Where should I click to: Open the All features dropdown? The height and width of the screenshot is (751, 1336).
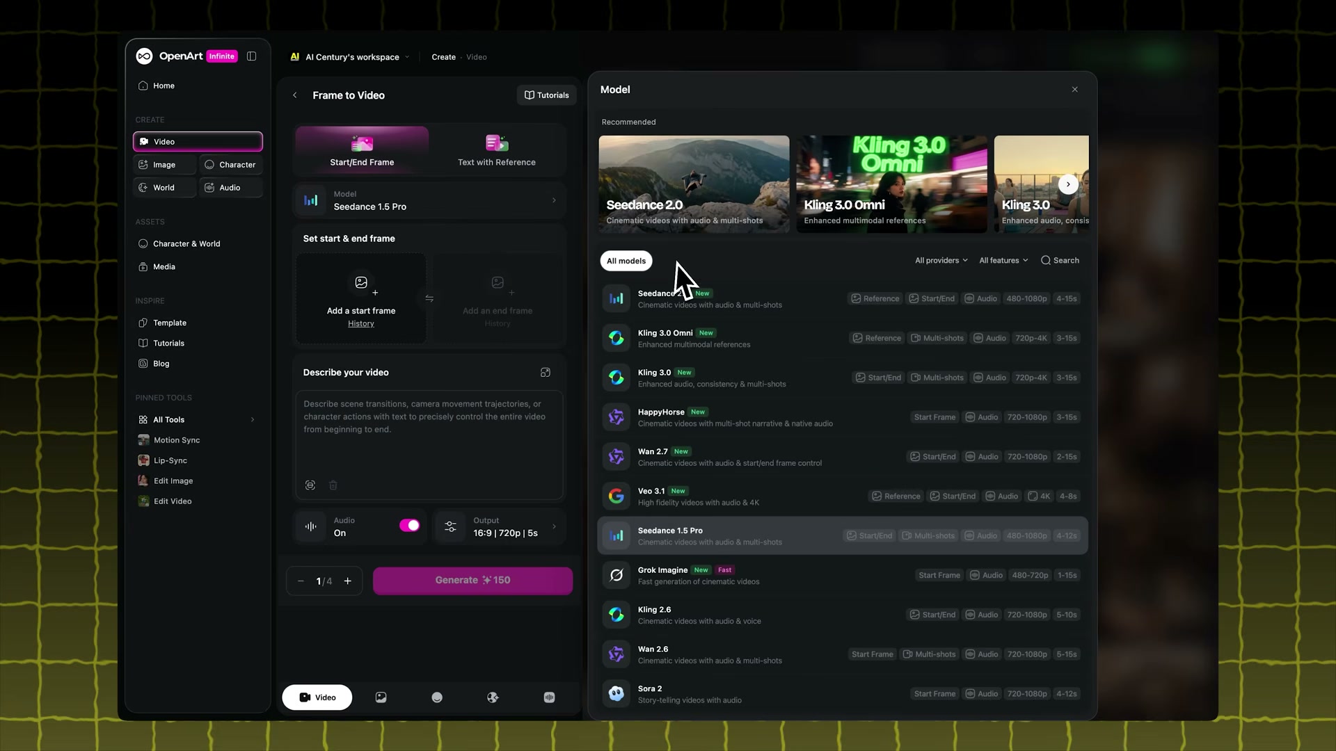click(1003, 261)
